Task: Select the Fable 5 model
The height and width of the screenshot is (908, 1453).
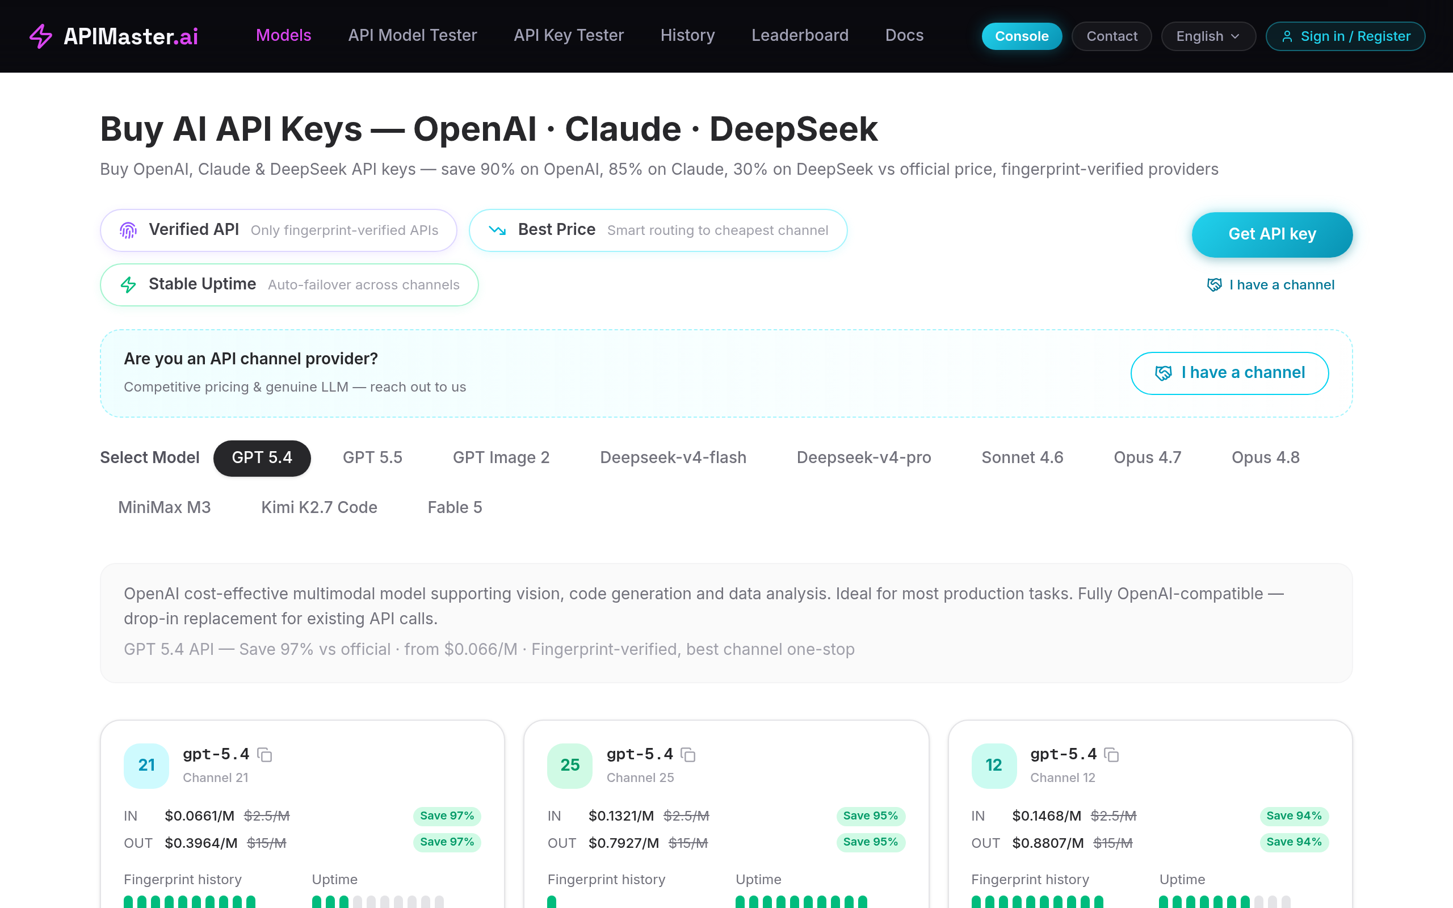Action: [455, 507]
